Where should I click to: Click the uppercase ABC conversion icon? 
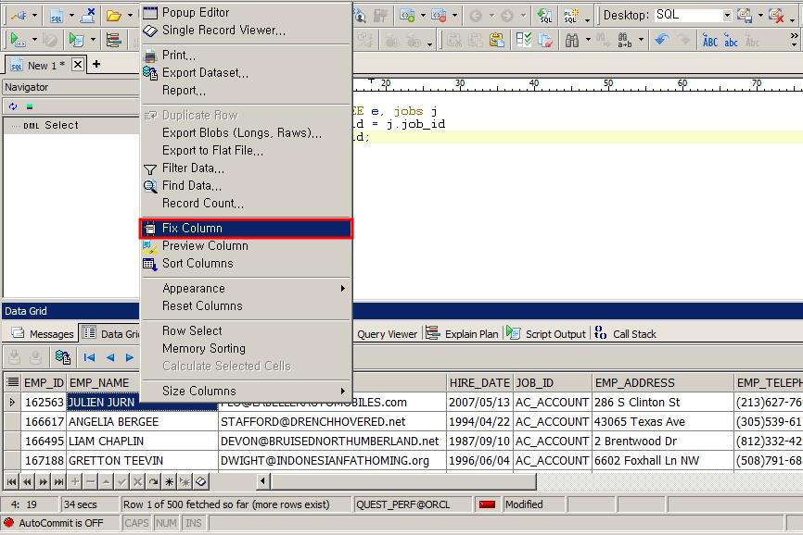(710, 40)
